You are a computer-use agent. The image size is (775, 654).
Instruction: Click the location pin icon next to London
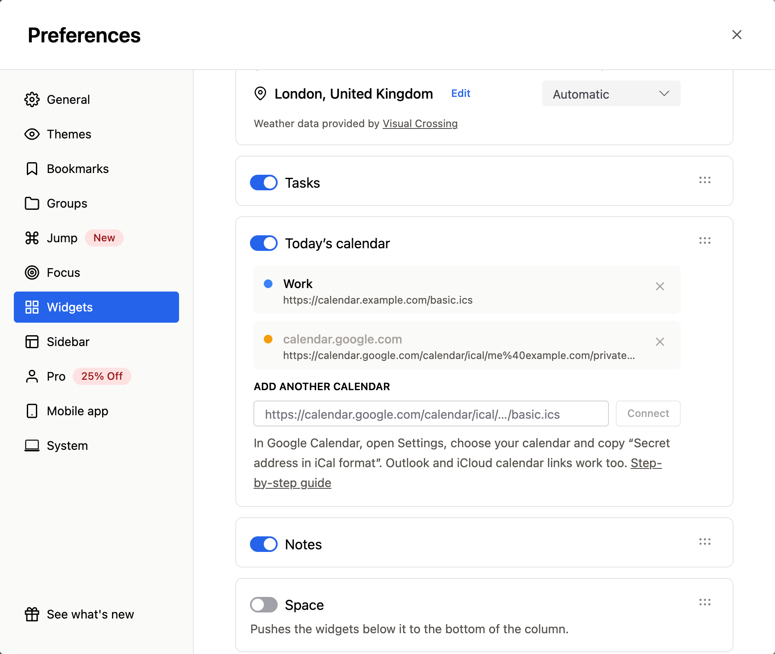260,93
